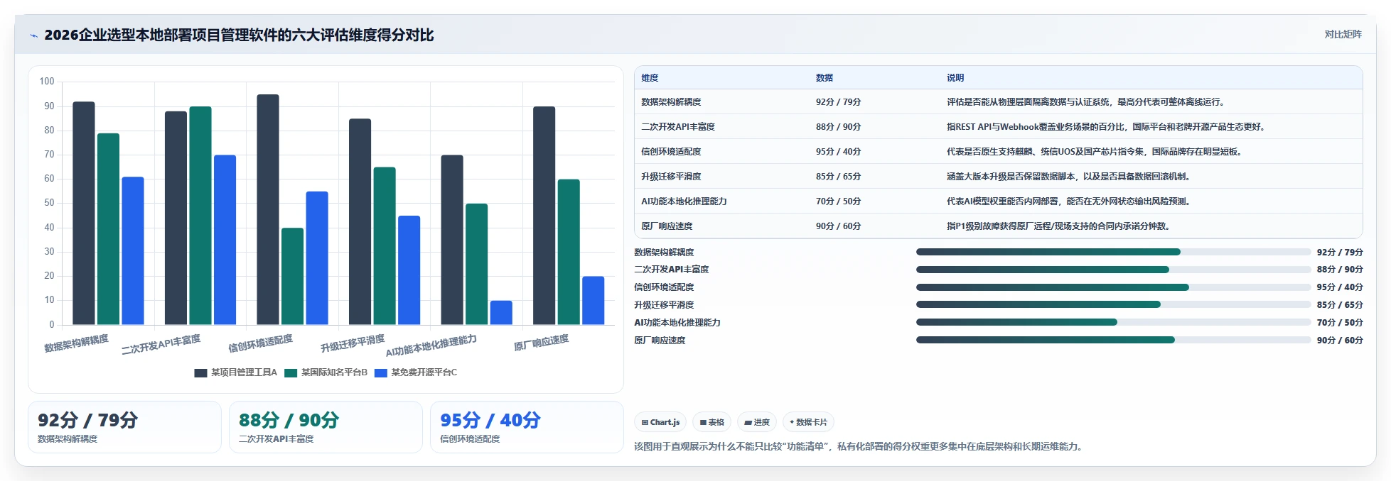The image size is (1391, 481).
Task: Select the 信创环境适配度 table row name
Action: [671, 152]
